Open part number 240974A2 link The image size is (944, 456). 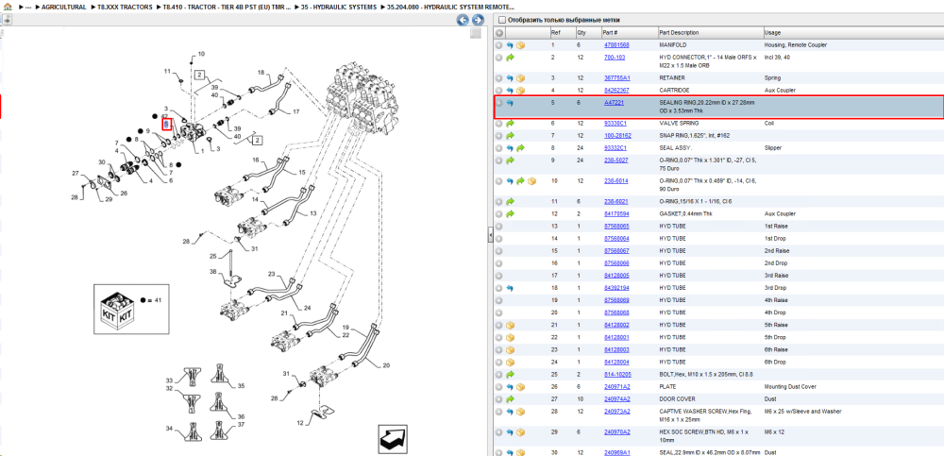click(617, 398)
